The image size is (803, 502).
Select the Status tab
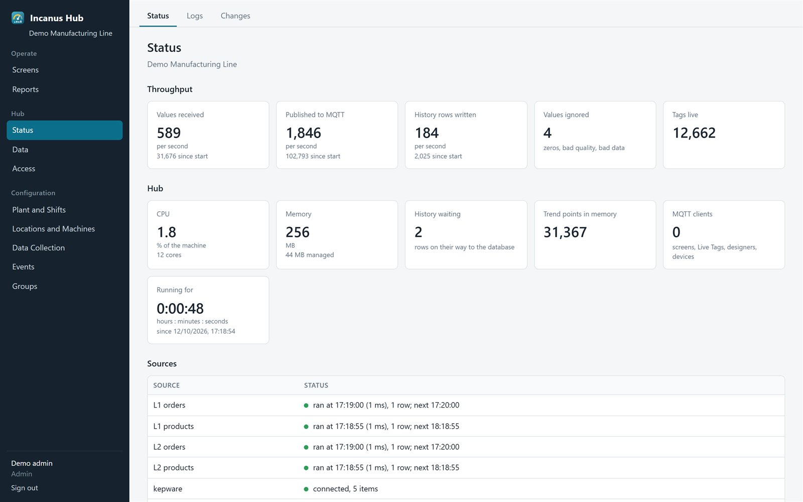[x=158, y=16]
